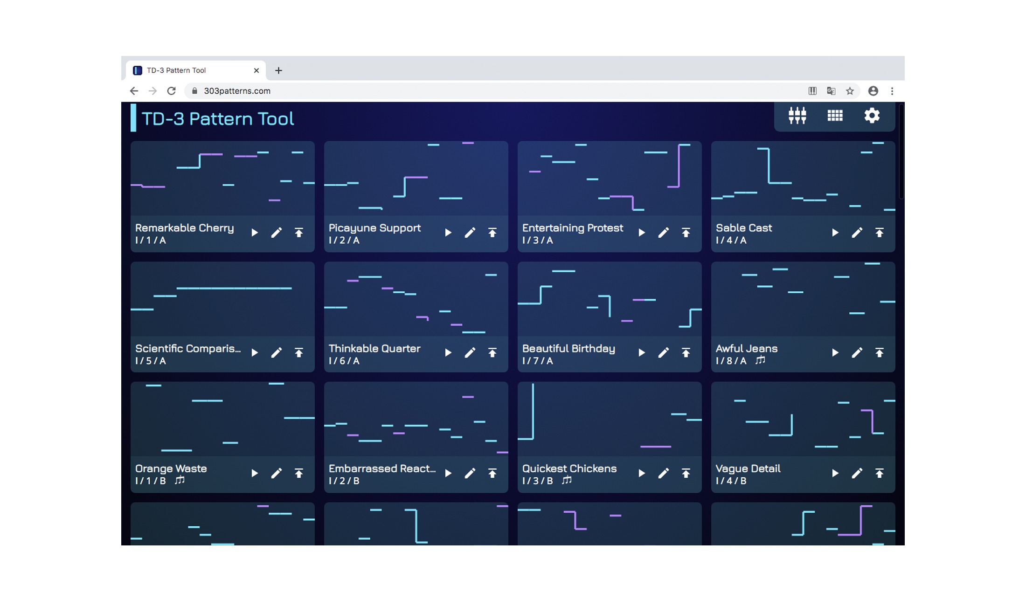
Task: Open a new browser tab
Action: coord(278,70)
